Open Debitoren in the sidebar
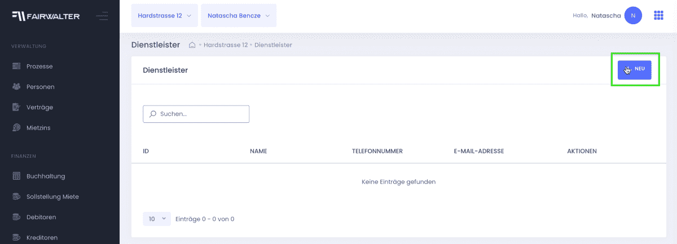Viewport: 677px width, 244px height. coord(41,217)
